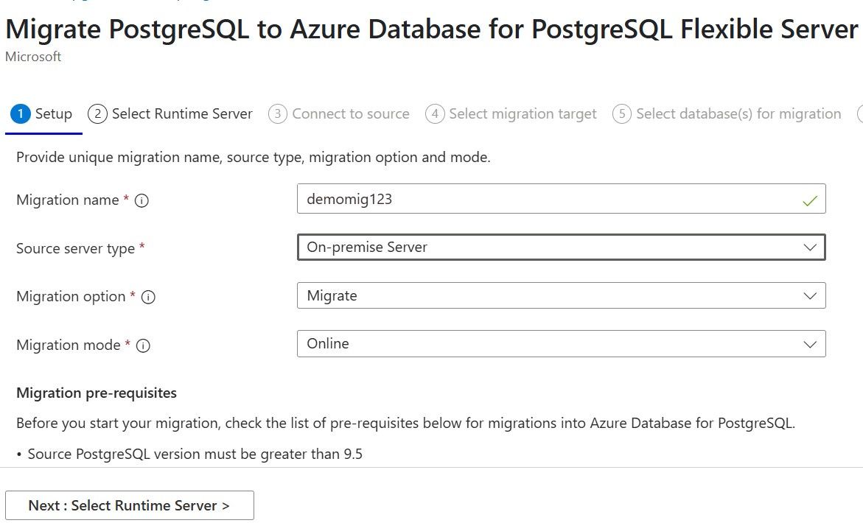This screenshot has height=523, width=863.
Task: Go to the Connect to source tab
Action: click(351, 114)
